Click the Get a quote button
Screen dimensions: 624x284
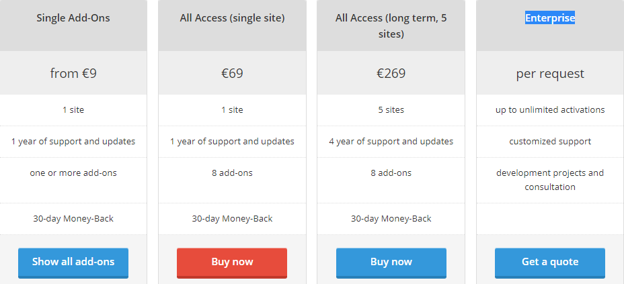(x=550, y=263)
